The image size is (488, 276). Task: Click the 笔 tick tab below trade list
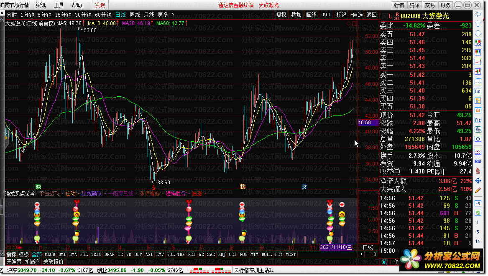(x=385, y=262)
